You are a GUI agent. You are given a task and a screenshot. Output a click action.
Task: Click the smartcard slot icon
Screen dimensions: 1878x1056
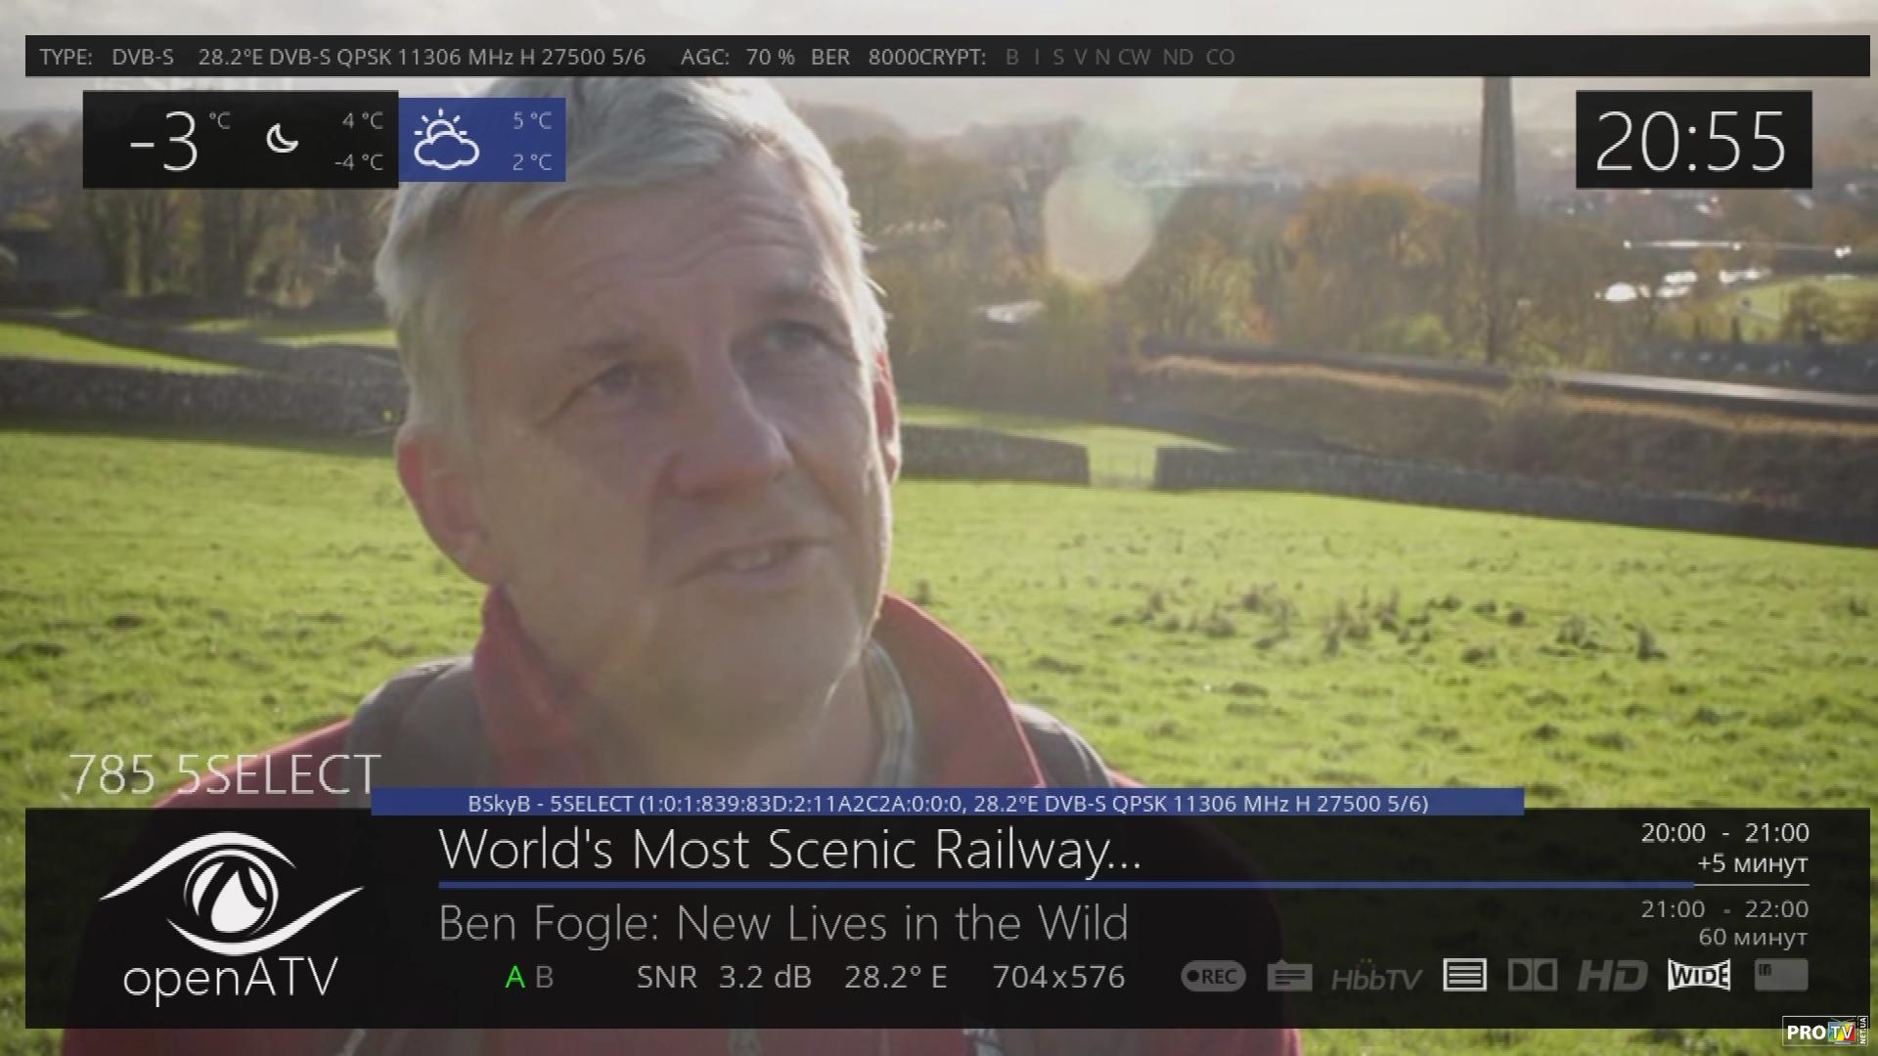pyautogui.click(x=1780, y=974)
